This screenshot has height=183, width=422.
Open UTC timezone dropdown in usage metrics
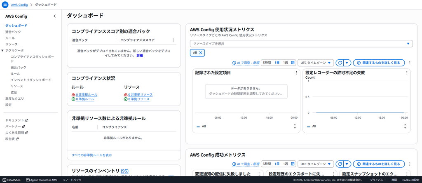(315, 63)
